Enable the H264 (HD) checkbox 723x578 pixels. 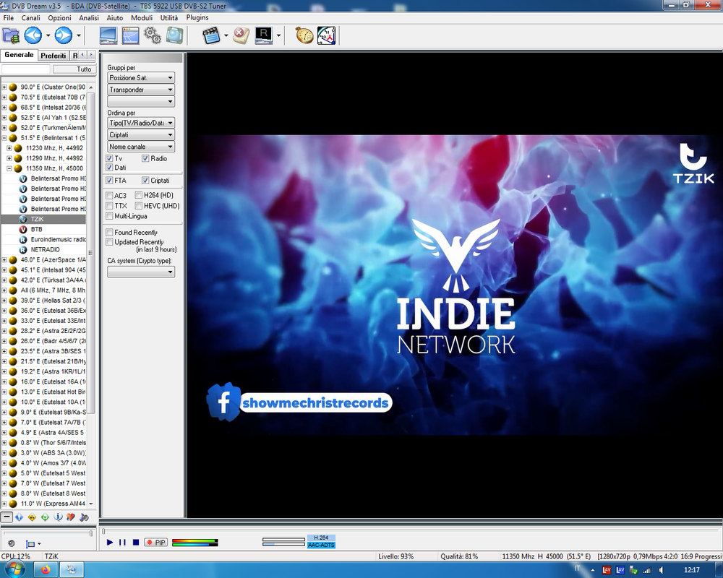tap(138, 195)
